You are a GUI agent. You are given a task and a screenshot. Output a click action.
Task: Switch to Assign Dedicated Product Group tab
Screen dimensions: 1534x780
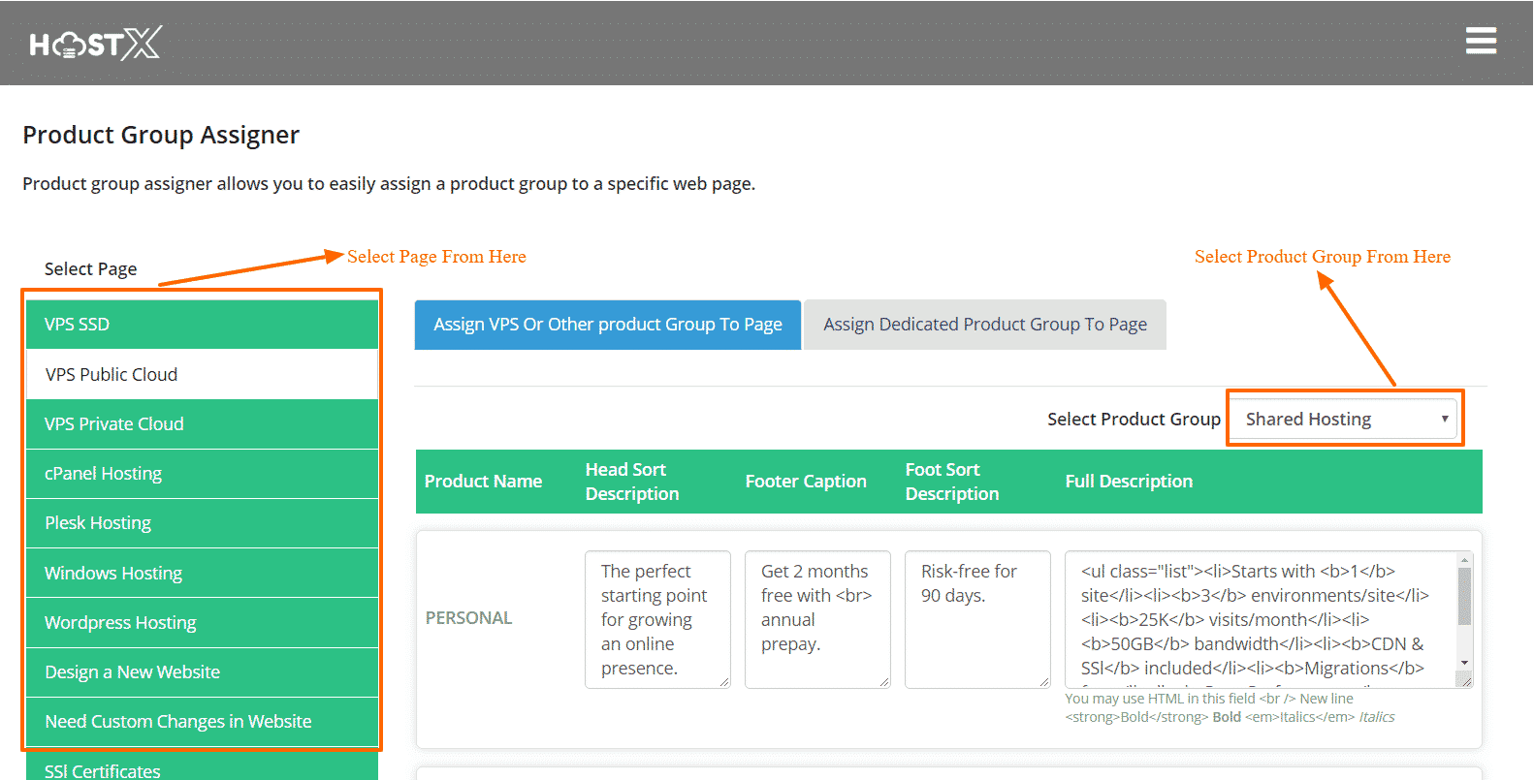tap(984, 325)
